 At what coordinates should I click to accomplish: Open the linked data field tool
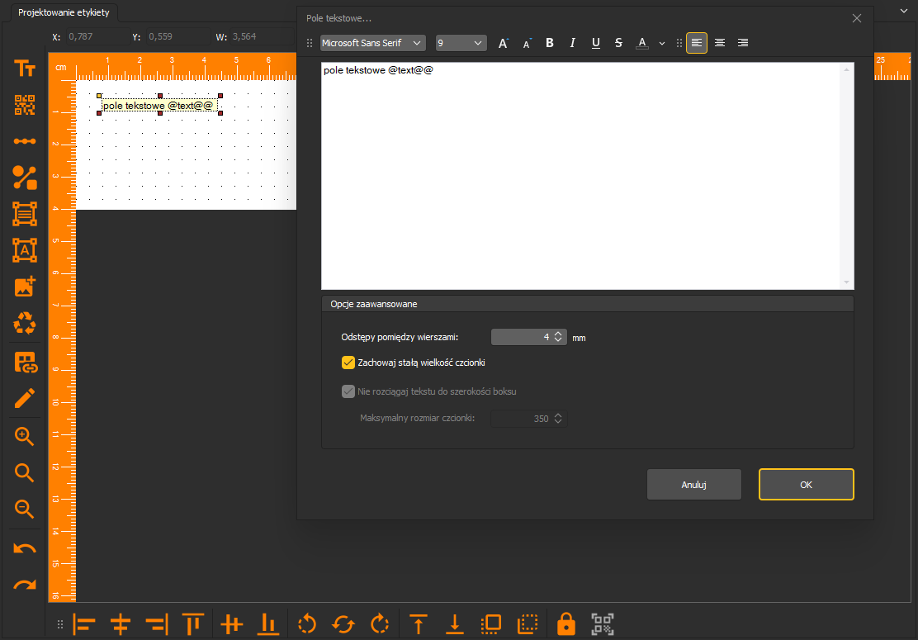26,363
